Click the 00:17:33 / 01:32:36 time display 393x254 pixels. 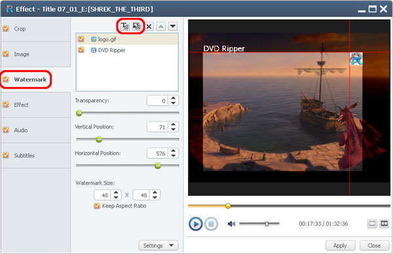pyautogui.click(x=324, y=224)
